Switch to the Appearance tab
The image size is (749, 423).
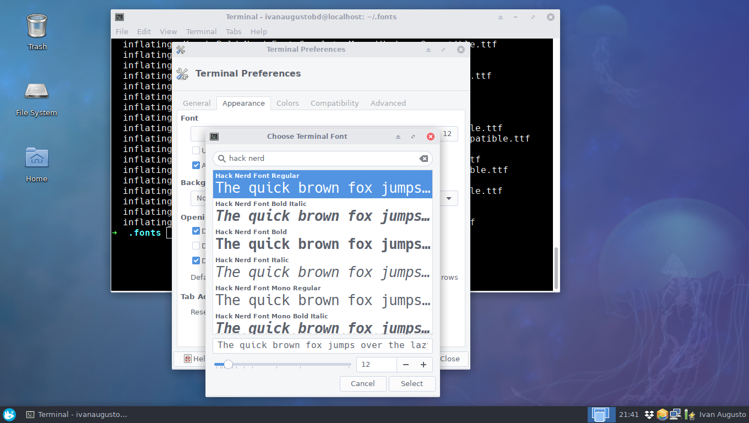pos(243,103)
